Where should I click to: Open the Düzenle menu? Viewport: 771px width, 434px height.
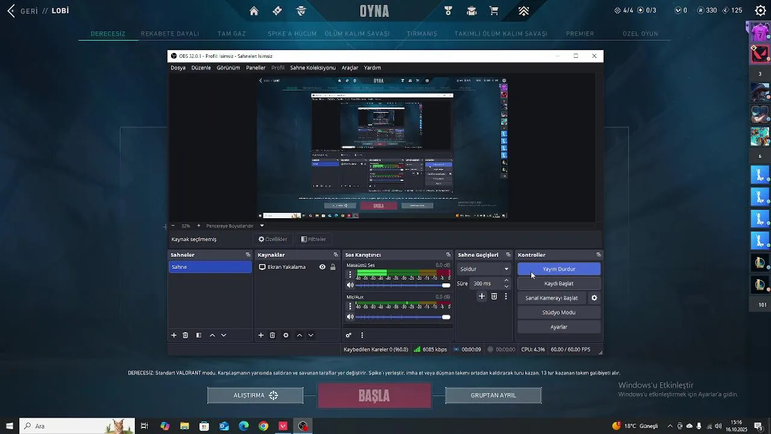point(201,68)
